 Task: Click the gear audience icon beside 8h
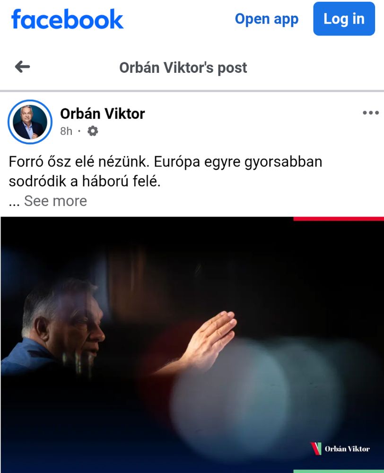point(93,131)
